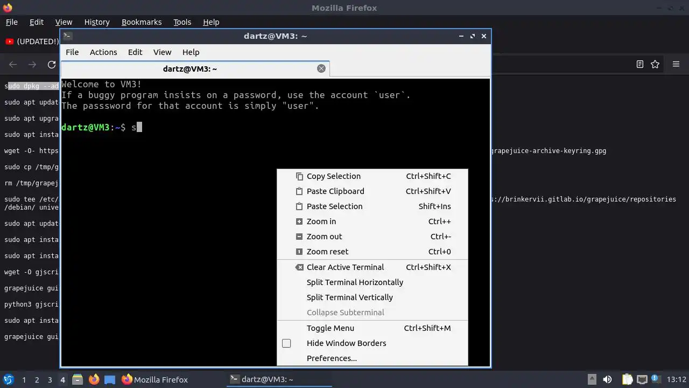
Task: Click the removable media eject tray icon
Action: point(592,379)
